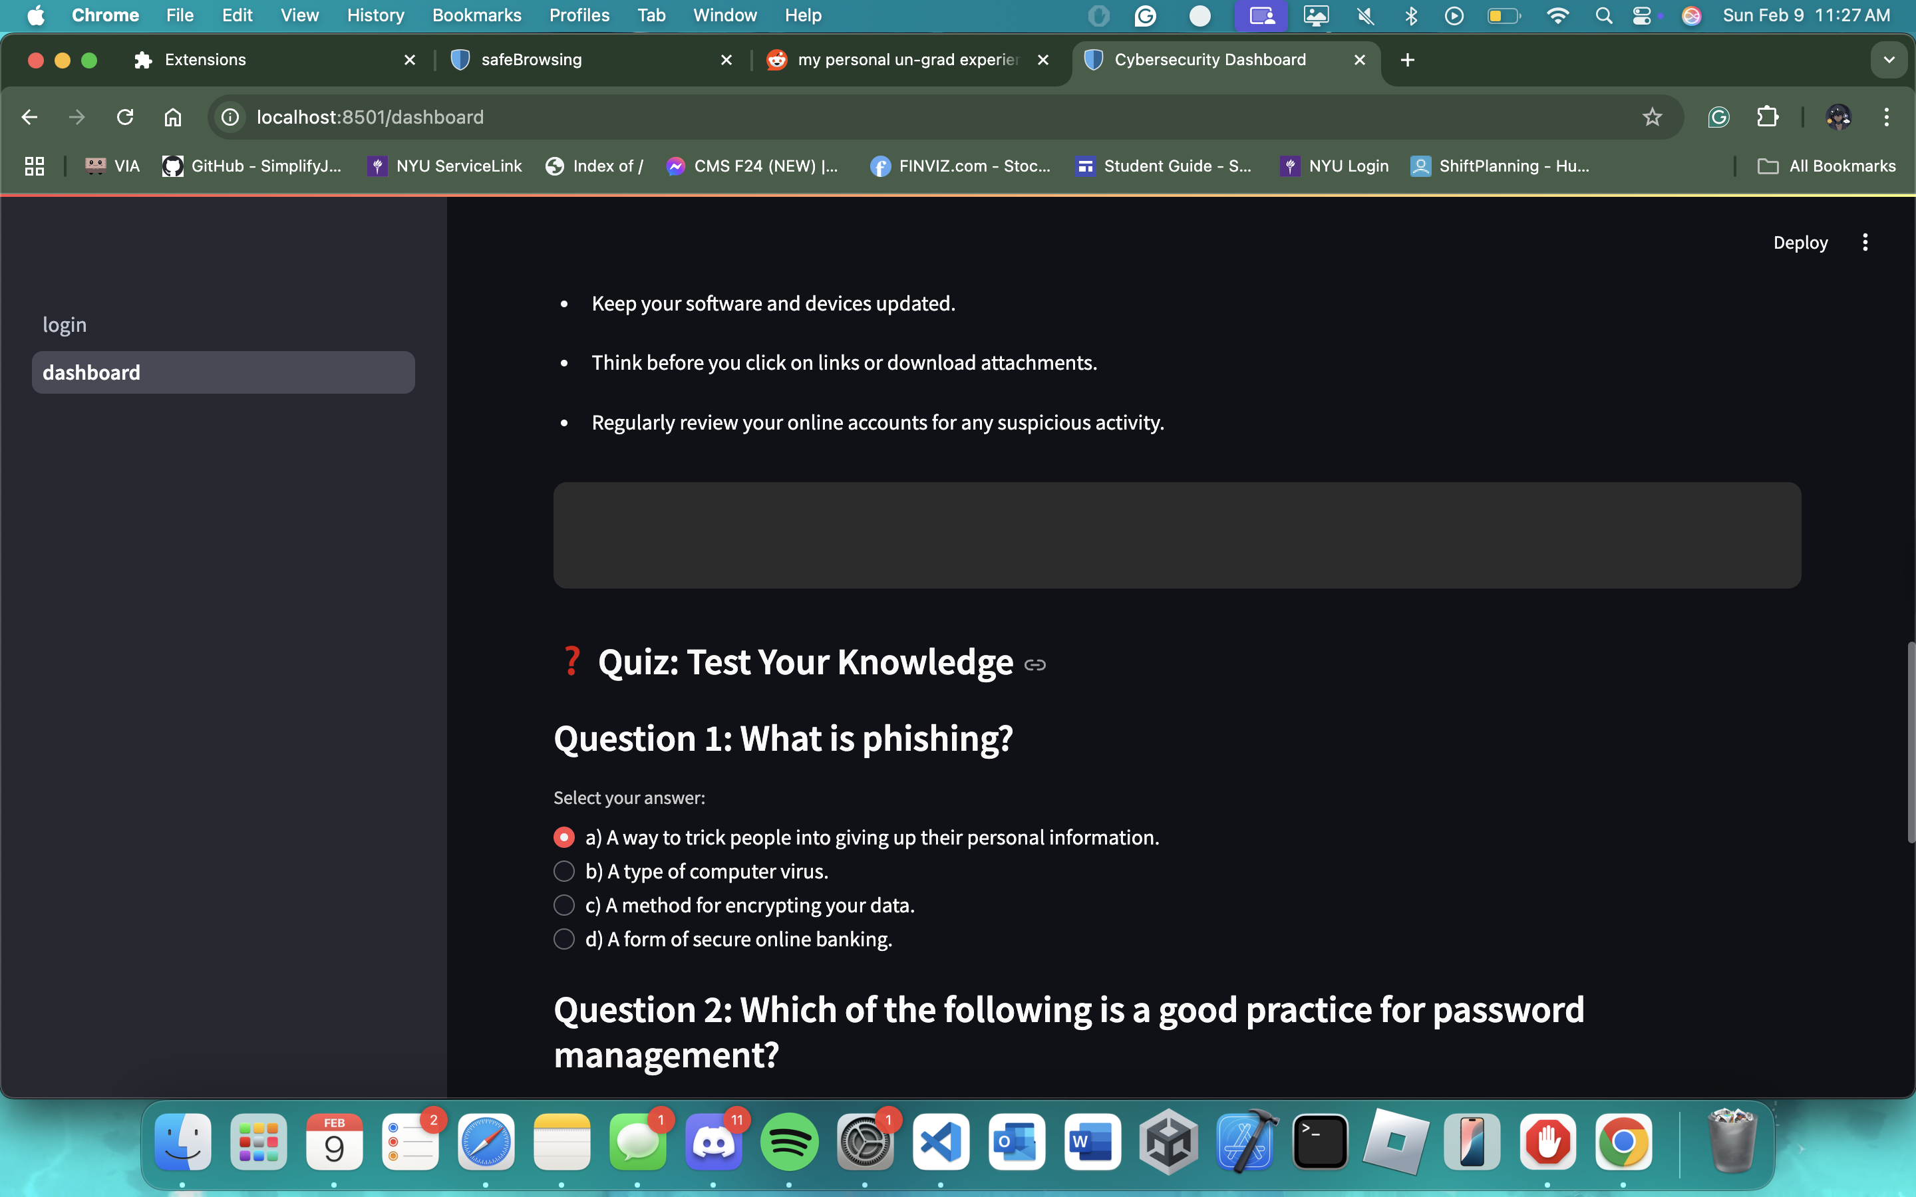Bookmark this page with star icon
The image size is (1916, 1197).
pos(1652,117)
